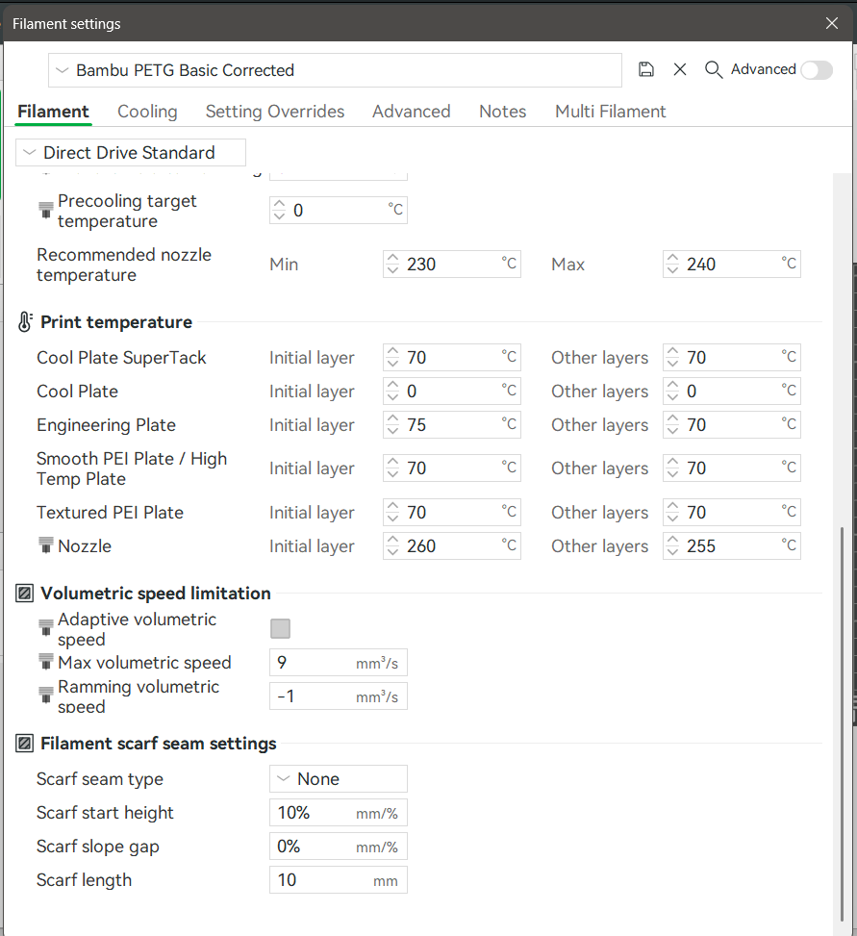857x936 pixels.
Task: Switch to the Cooling tab
Action: tap(147, 112)
